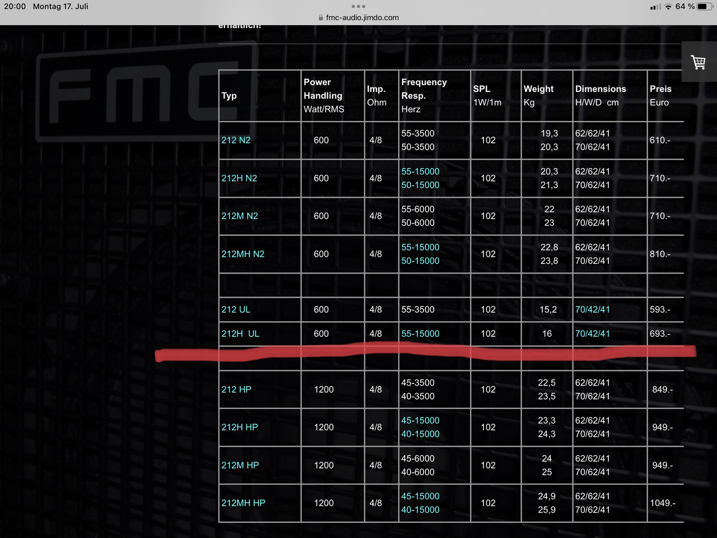Click price 593.- in 212 UL row

coord(660,309)
